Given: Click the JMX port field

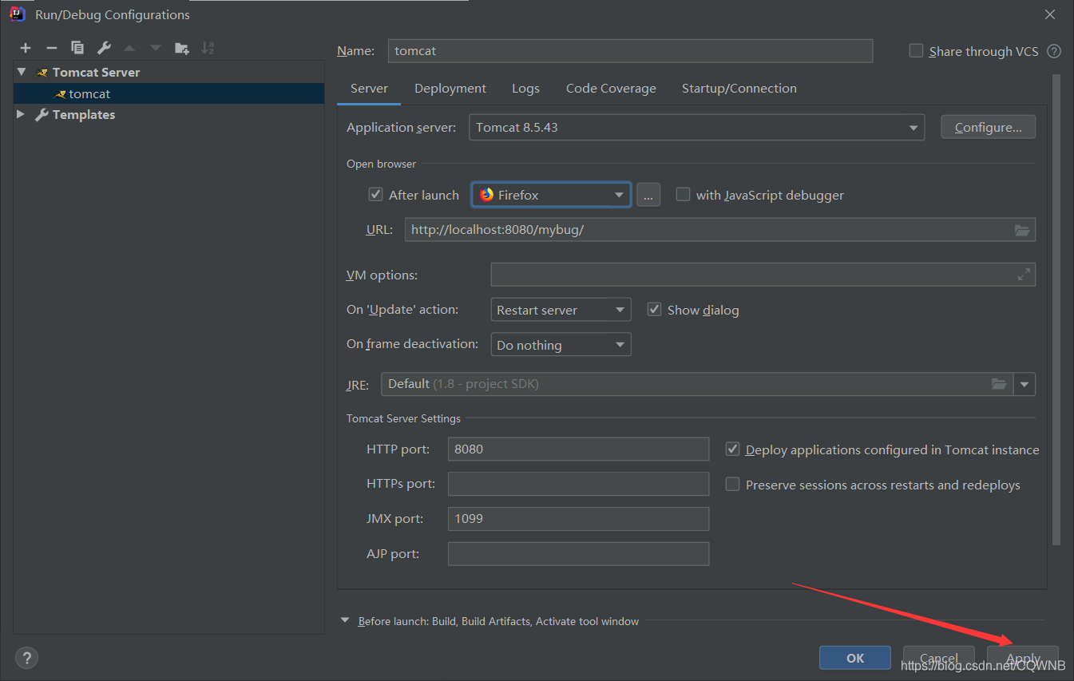Looking at the screenshot, I should (x=578, y=519).
